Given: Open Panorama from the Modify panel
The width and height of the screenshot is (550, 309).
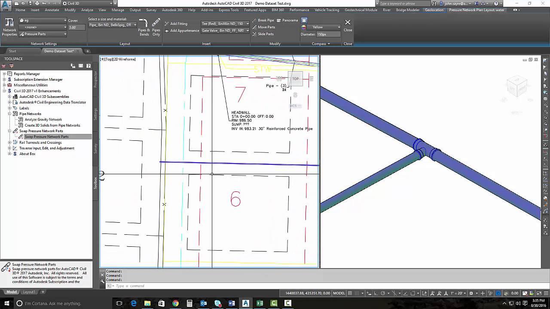Looking at the screenshot, I should [287, 20].
